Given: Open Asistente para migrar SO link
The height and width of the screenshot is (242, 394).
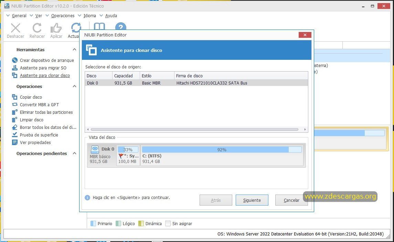Looking at the screenshot, I should (x=43, y=68).
